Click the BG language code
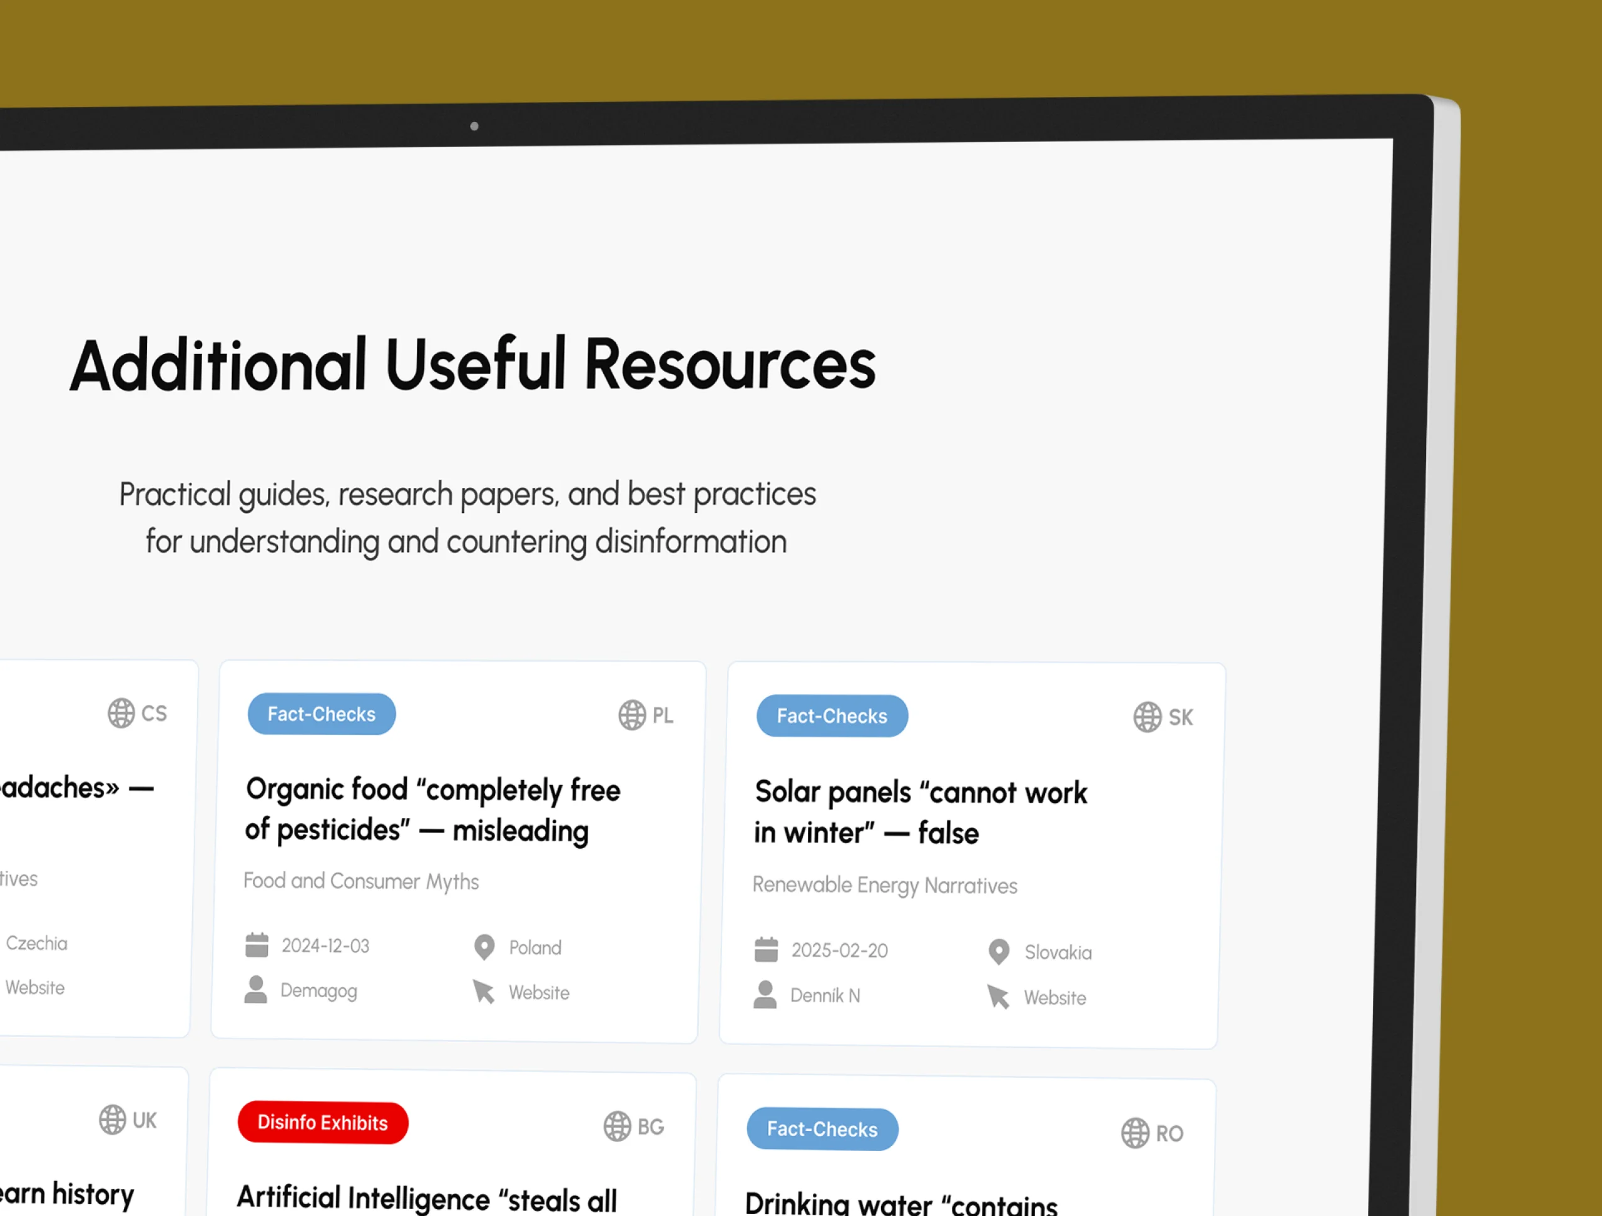Image resolution: width=1602 pixels, height=1216 pixels. tap(650, 1127)
